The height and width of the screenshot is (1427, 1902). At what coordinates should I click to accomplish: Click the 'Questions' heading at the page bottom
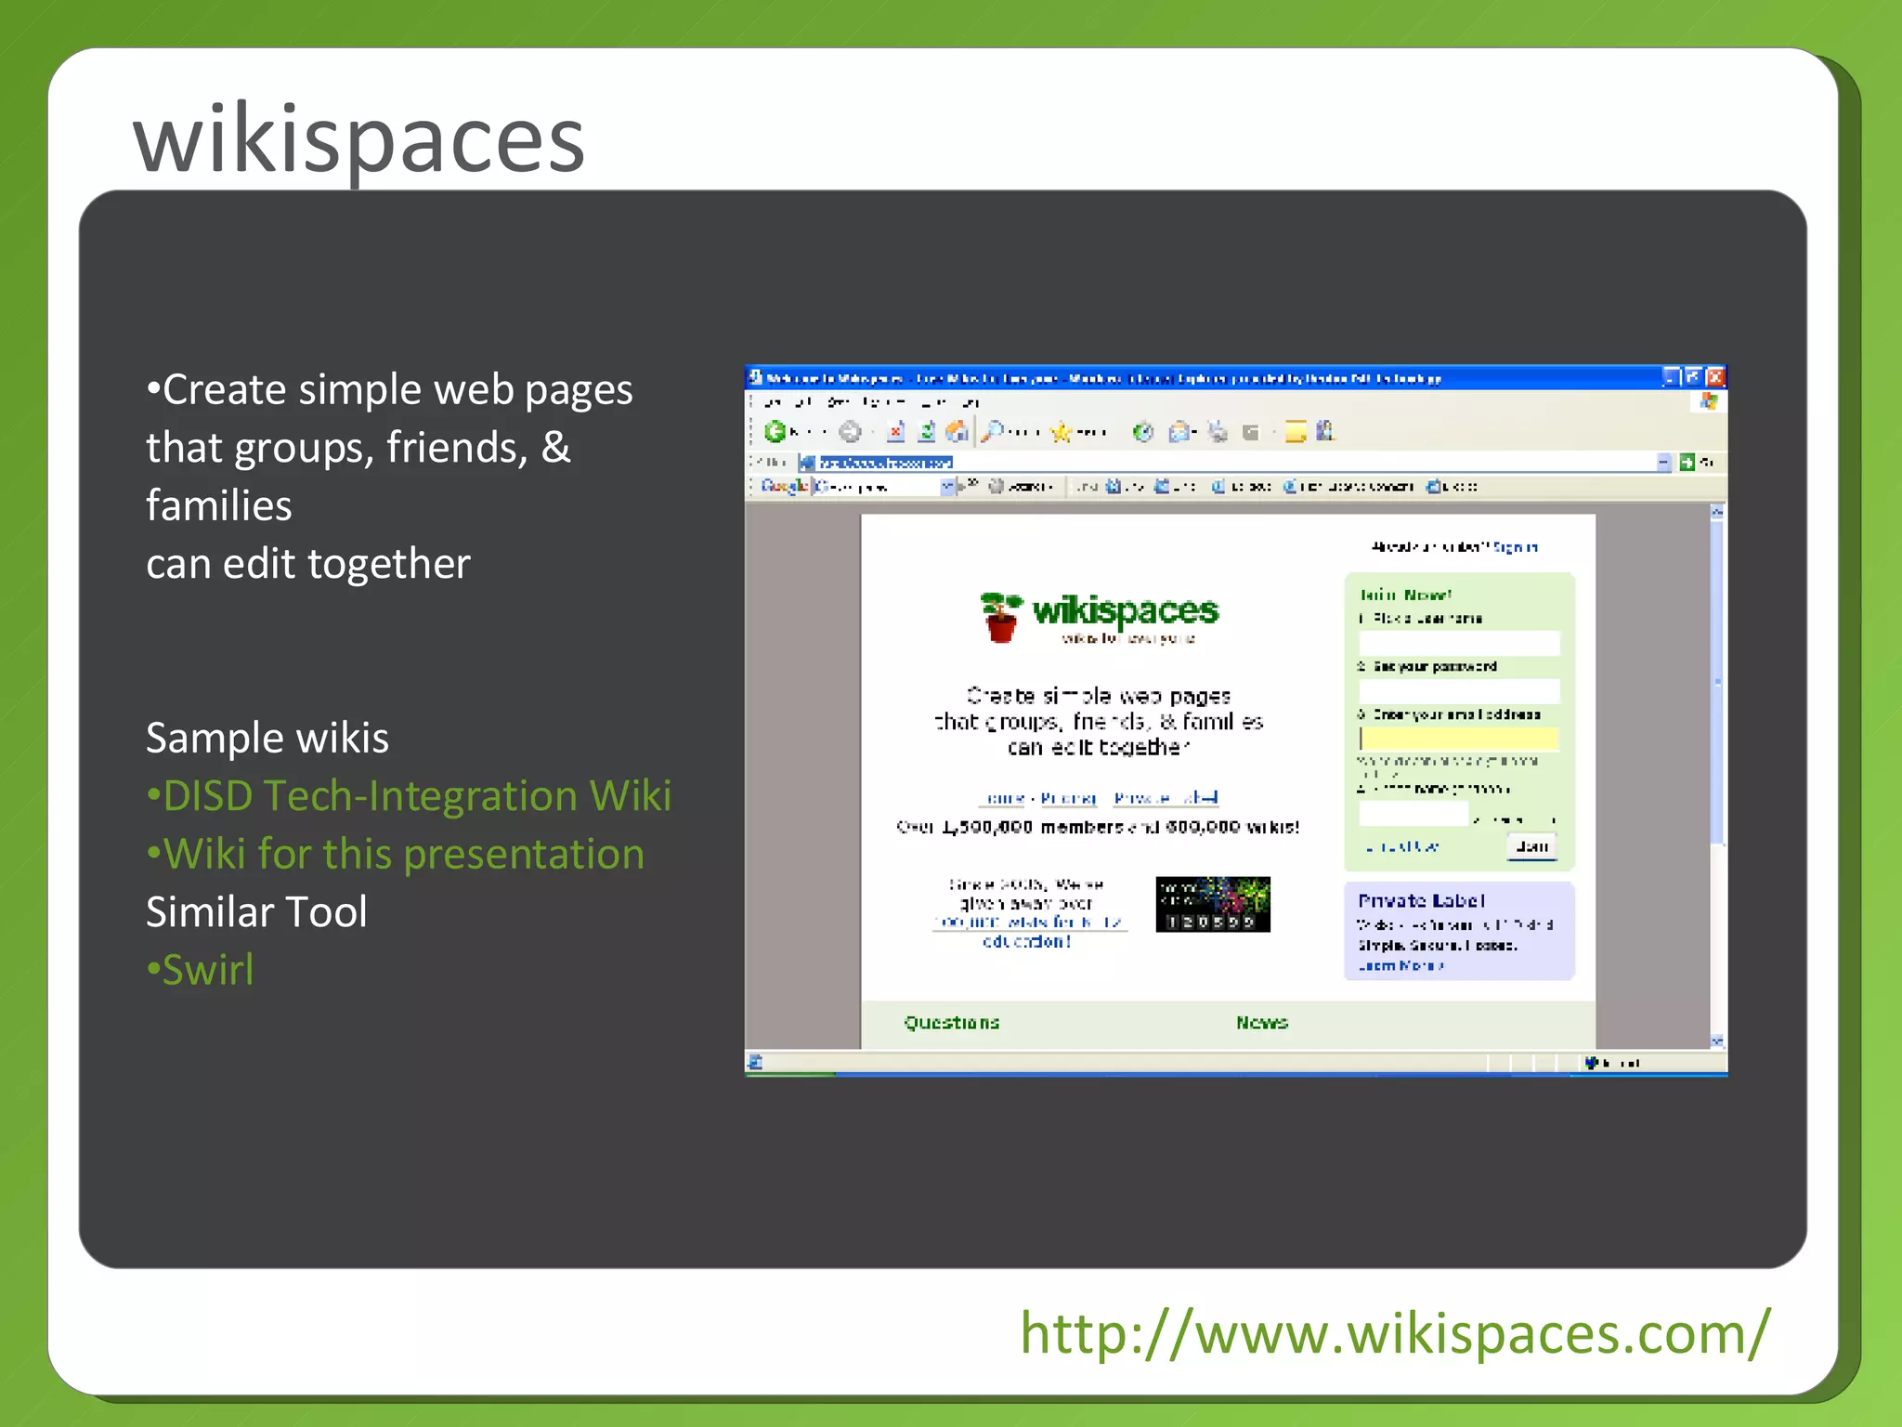952,1023
